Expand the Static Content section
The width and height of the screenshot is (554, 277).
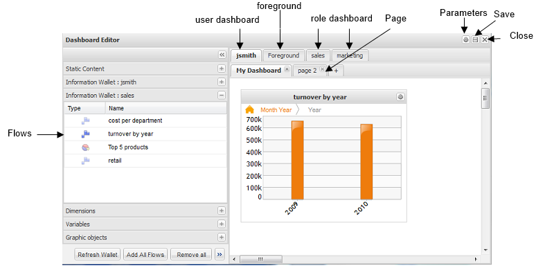pos(222,69)
